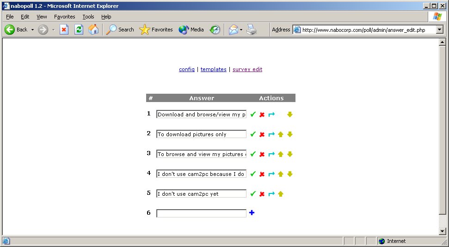Delete answer 1 with red X
449x247 pixels.
(262, 114)
